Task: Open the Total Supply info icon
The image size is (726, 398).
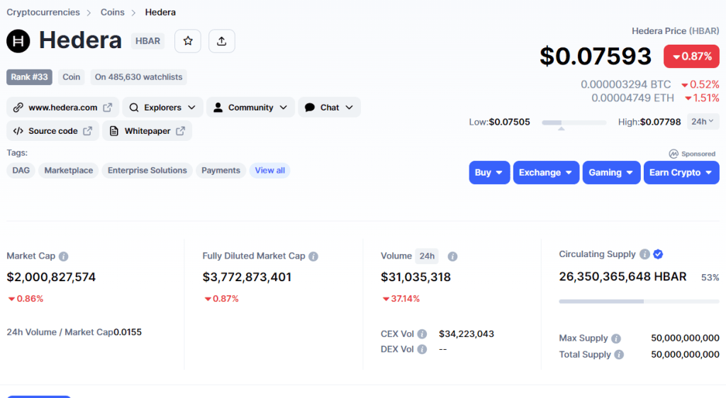Action: 619,355
